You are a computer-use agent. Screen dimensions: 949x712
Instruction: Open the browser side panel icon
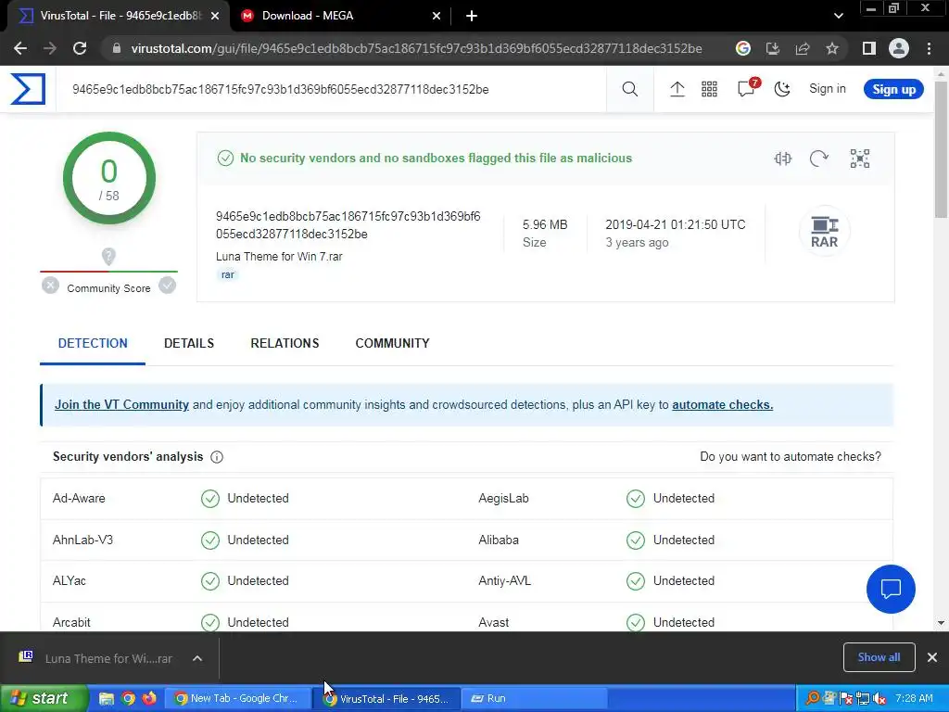[868, 48]
